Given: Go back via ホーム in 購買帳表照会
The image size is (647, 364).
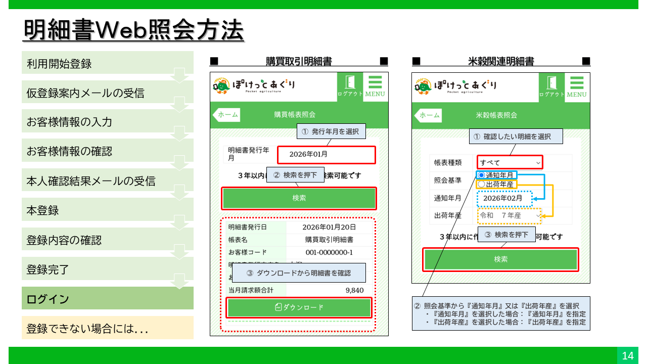Looking at the screenshot, I should 226,115.
